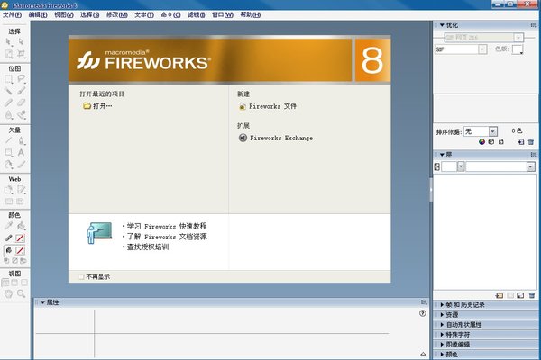The height and width of the screenshot is (360, 541).
Task: Select the vector Pen tool
Action: coord(21,141)
